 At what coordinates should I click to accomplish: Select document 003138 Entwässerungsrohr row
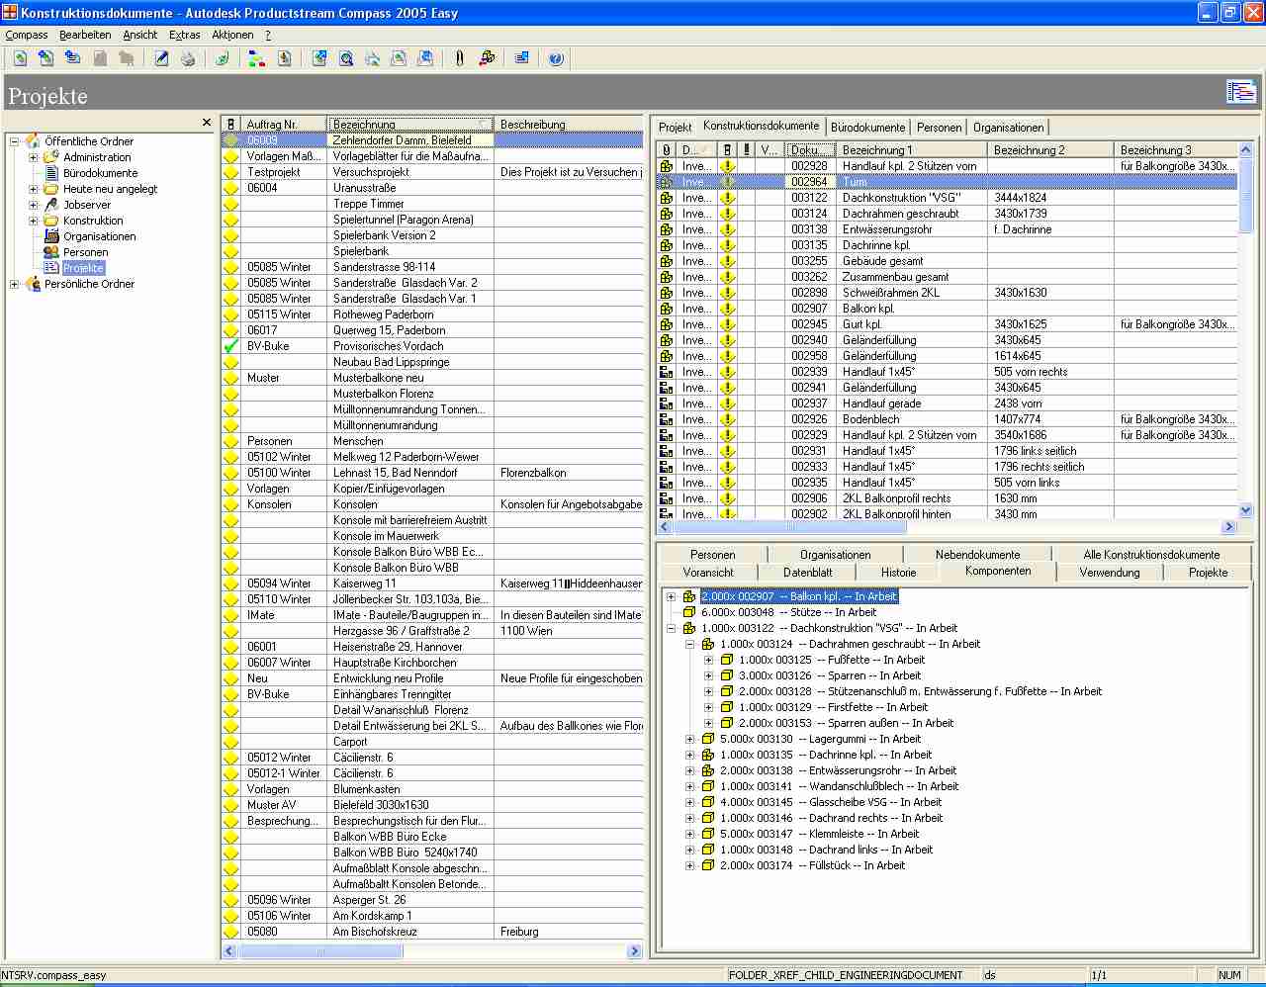click(948, 229)
